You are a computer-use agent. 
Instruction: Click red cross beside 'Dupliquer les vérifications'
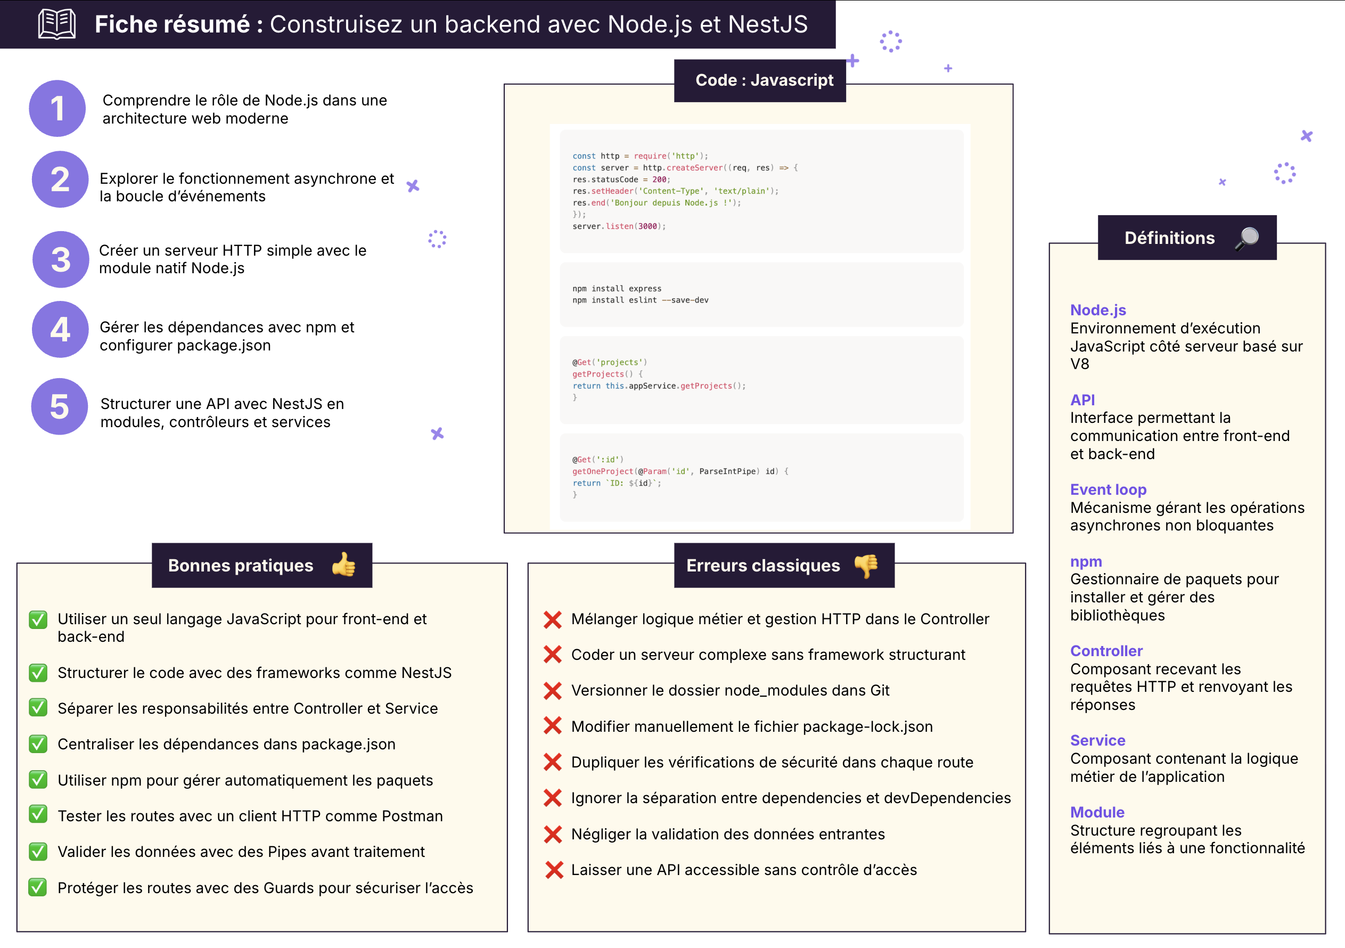click(x=552, y=762)
